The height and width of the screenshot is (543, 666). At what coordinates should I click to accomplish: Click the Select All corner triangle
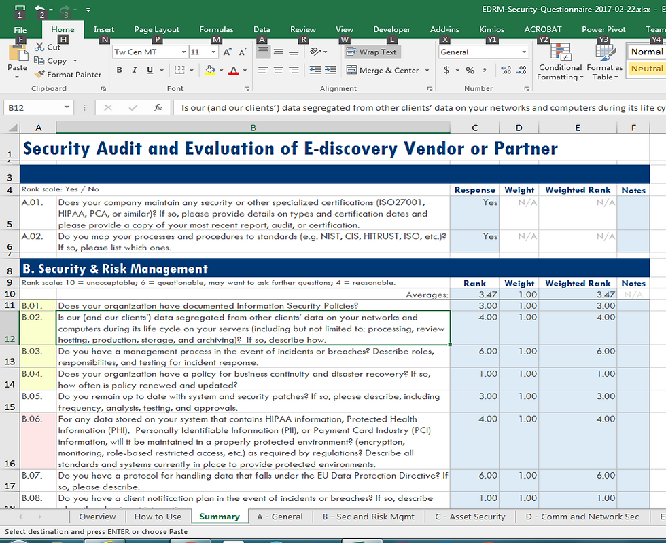[13, 128]
